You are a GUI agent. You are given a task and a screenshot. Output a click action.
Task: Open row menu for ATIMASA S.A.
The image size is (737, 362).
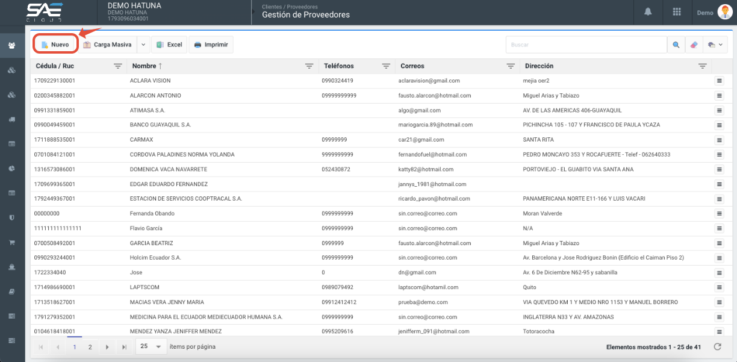click(718, 110)
